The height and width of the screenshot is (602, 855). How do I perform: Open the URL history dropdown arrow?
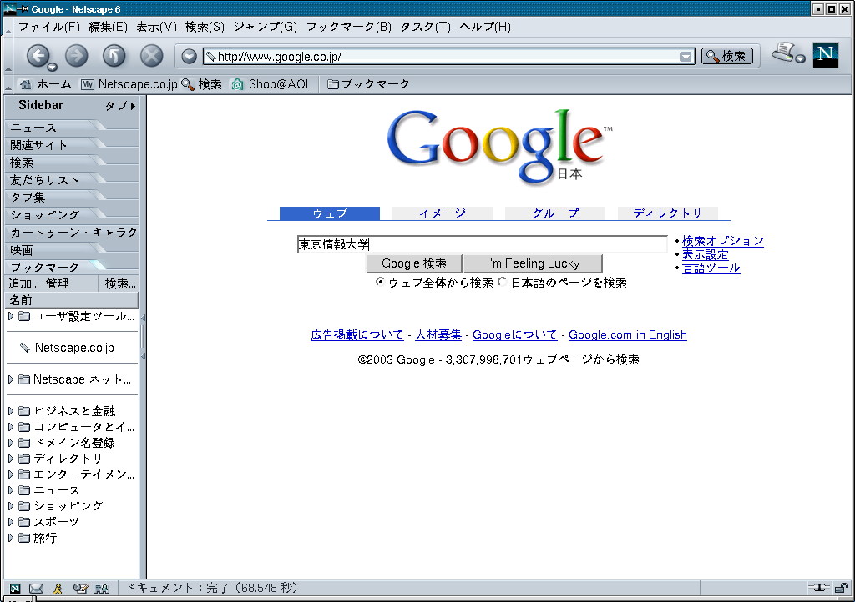click(x=686, y=57)
